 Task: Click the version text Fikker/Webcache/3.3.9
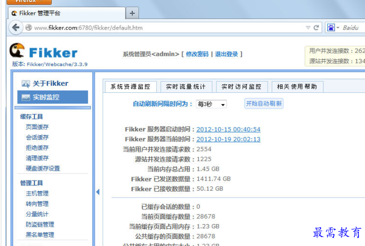pyautogui.click(x=57, y=64)
